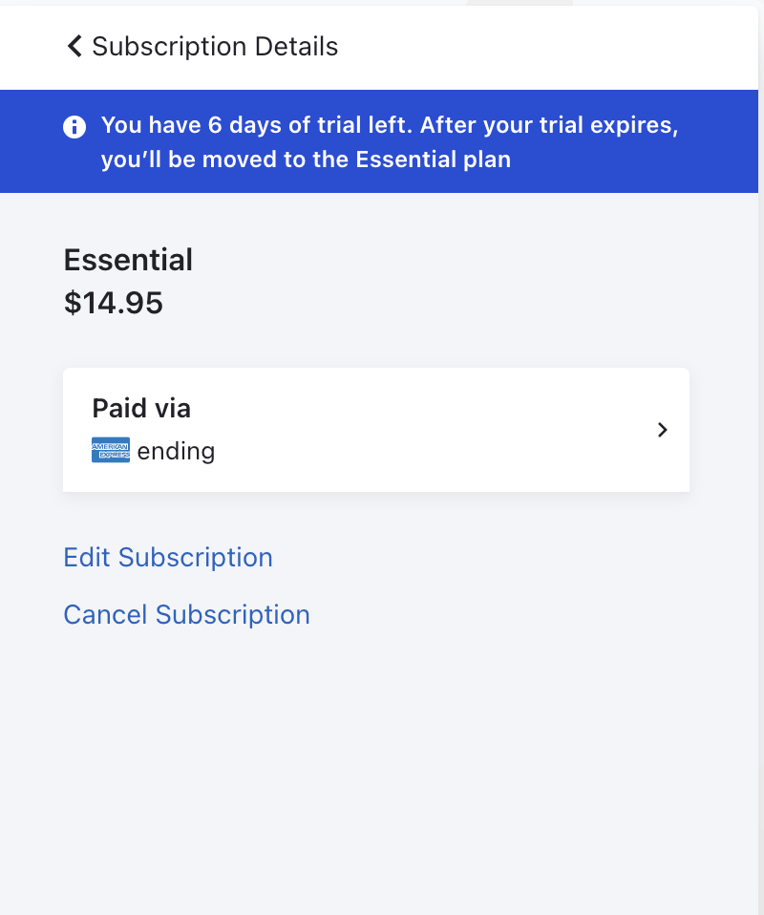Click the Paid via card
764x915 pixels.
(x=376, y=430)
